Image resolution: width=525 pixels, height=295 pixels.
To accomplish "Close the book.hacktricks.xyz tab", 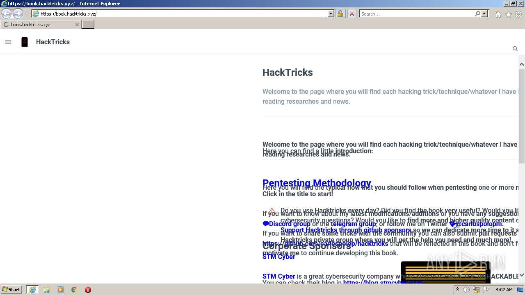I will (77, 25).
